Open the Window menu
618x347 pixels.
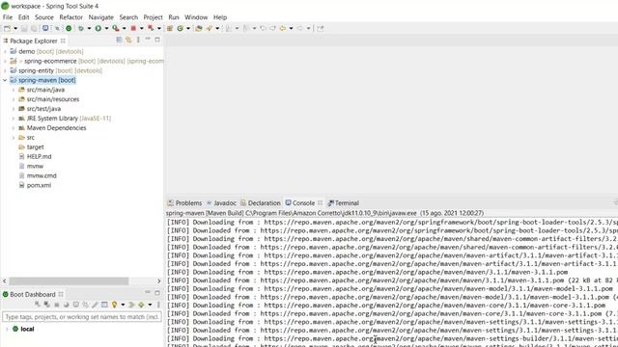click(196, 17)
